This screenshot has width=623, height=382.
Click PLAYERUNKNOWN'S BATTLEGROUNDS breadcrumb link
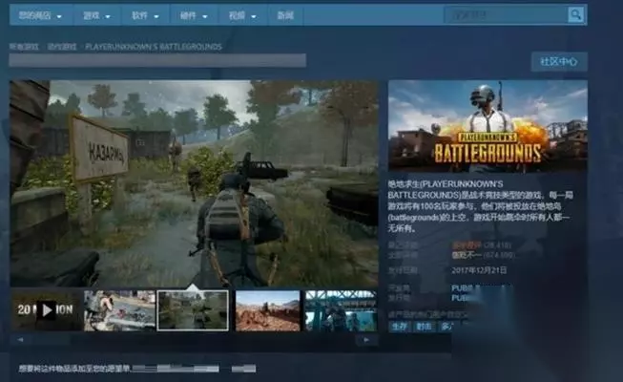pos(154,47)
